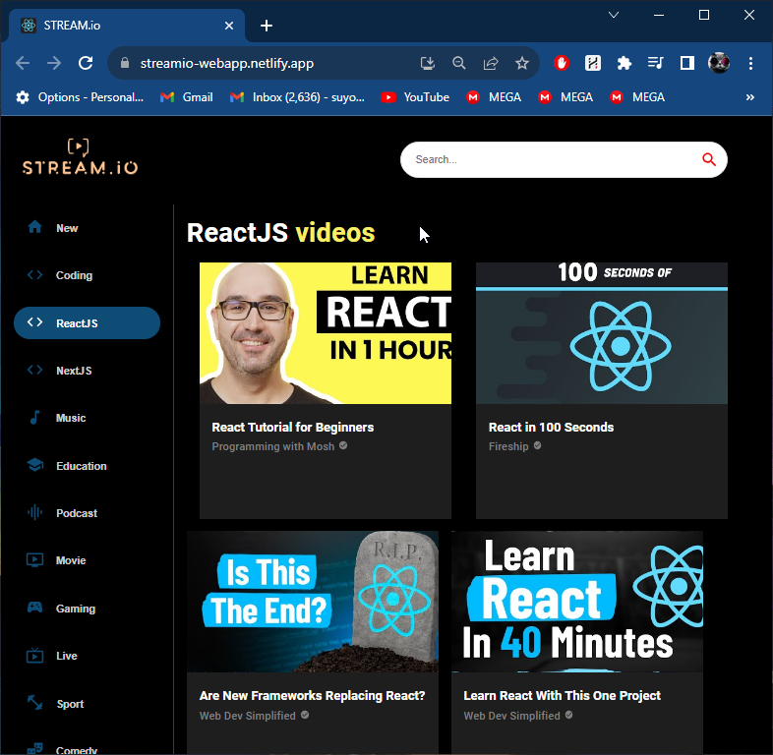Open the tab search dropdown arrow

pyautogui.click(x=614, y=15)
